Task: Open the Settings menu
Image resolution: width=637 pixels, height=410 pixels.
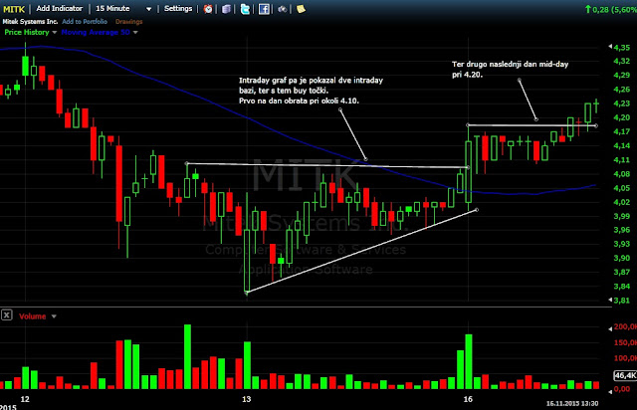Action: pyautogui.click(x=178, y=9)
